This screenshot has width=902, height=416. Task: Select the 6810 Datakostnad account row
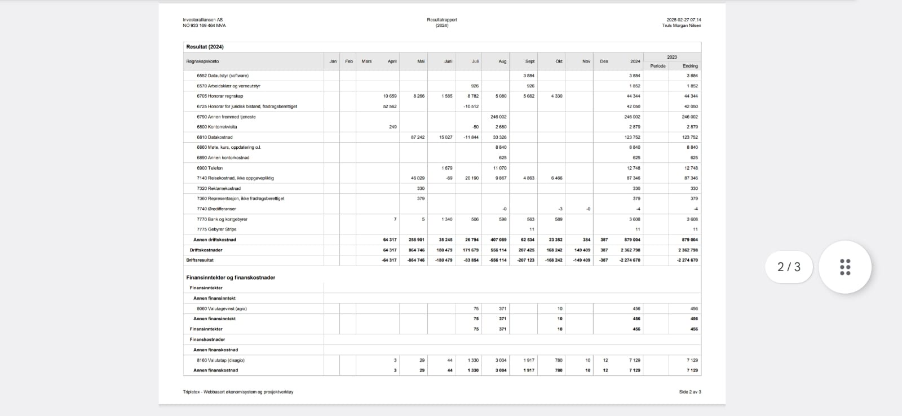point(442,138)
